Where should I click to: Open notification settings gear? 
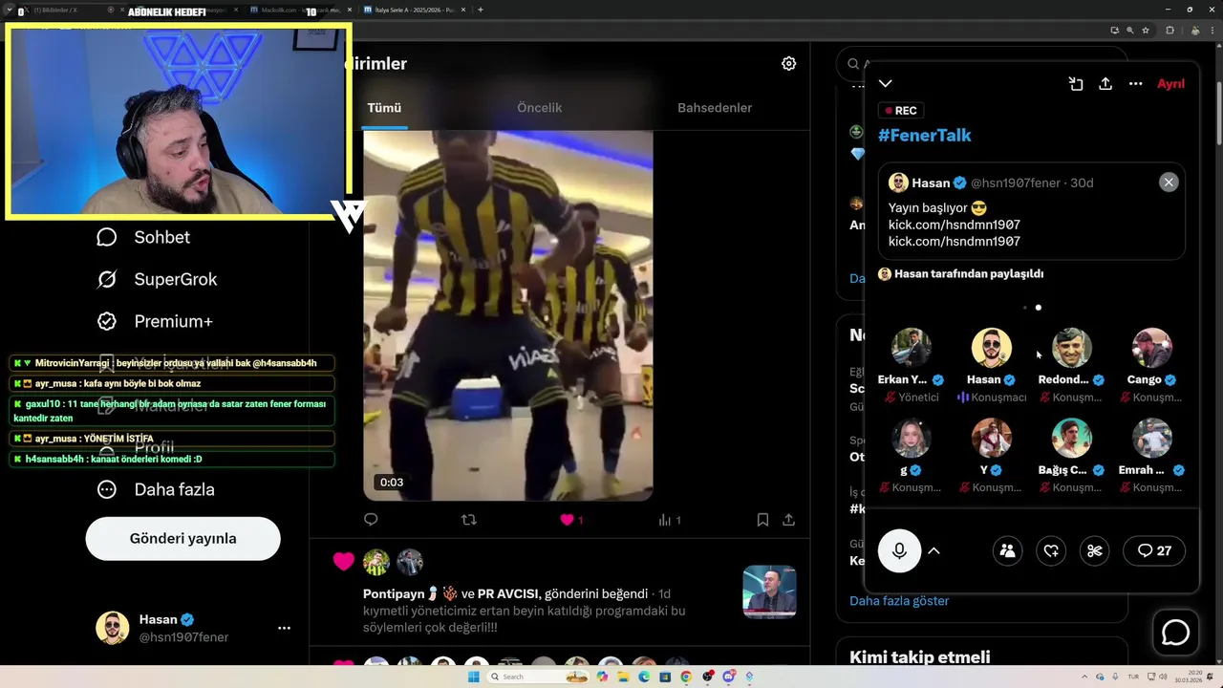point(788,63)
